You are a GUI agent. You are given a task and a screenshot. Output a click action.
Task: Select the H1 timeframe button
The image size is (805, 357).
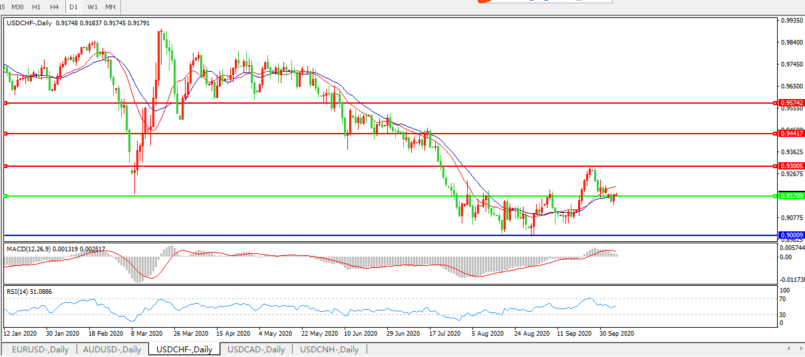coord(36,7)
